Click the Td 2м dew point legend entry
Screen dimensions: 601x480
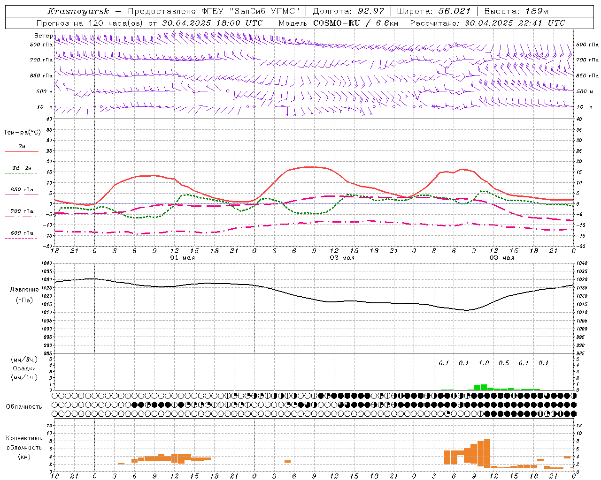point(22,168)
